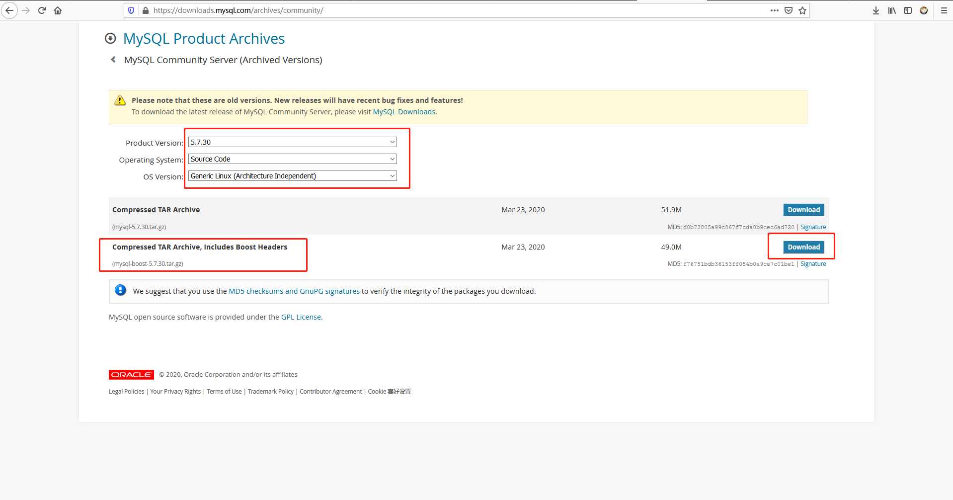The image size is (953, 500).
Task: Click the mysql-boost-5.7.30.tar.gz filename text
Action: tap(148, 264)
